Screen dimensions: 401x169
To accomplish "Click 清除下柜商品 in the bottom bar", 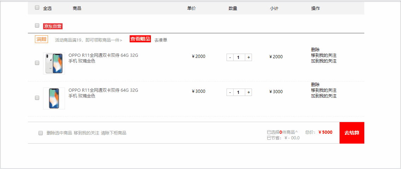I will point(113,133).
